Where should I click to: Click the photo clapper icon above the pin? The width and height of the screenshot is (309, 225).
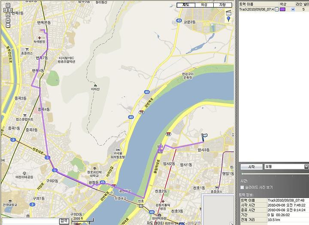point(228,13)
